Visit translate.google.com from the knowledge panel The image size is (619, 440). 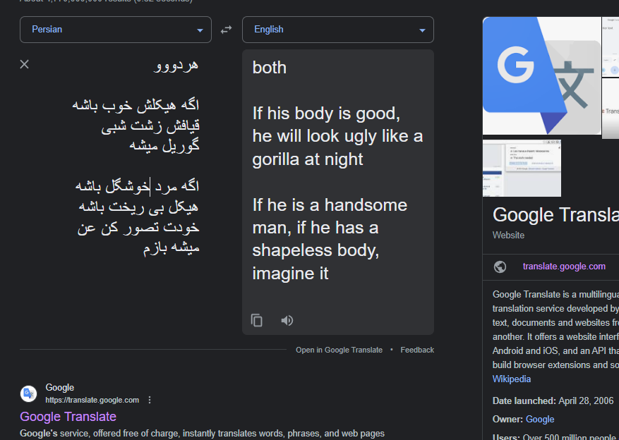pyautogui.click(x=564, y=267)
